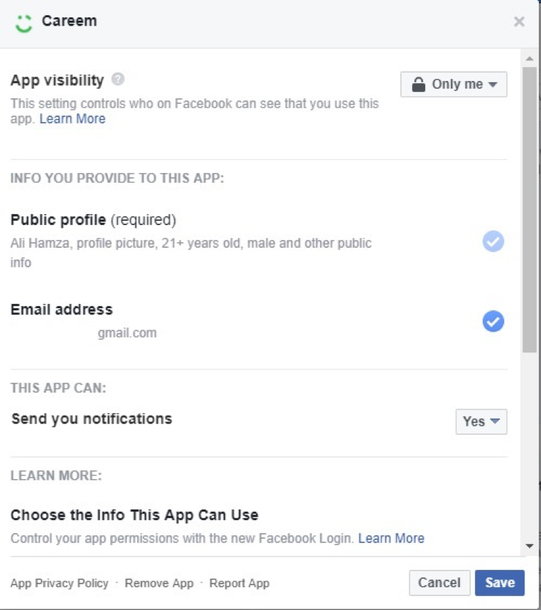
Task: Close the Careem settings dialog
Action: click(x=519, y=22)
